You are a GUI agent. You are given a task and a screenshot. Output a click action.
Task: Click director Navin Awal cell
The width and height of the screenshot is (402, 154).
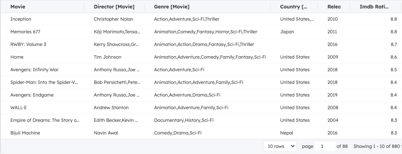(x=106, y=133)
